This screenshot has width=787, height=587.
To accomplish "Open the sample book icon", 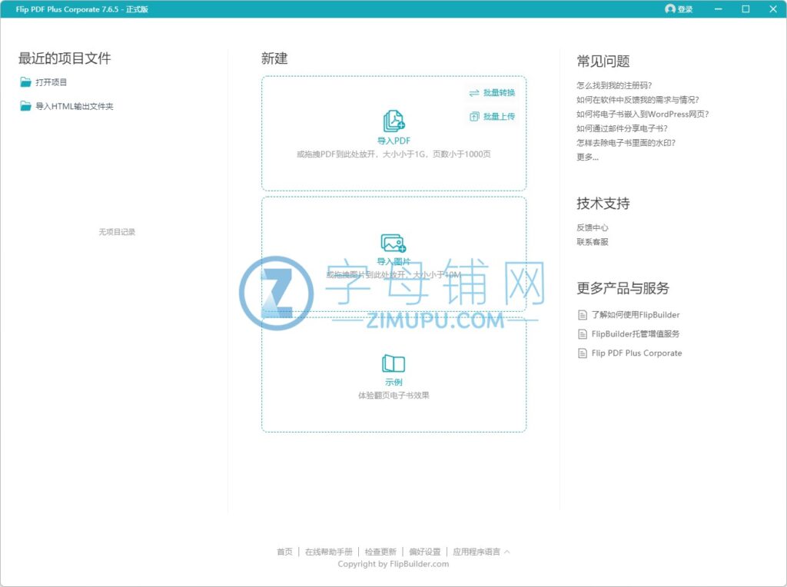I will [x=393, y=363].
